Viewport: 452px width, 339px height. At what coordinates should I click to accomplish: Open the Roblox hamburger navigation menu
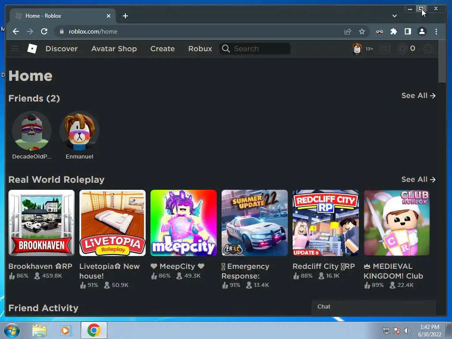pos(15,49)
